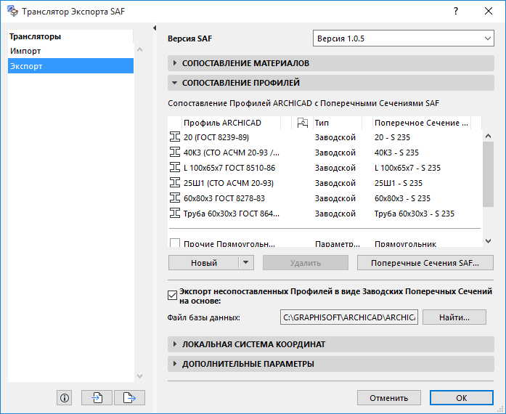Open the Версия 1.0.5 dropdown

(404, 38)
